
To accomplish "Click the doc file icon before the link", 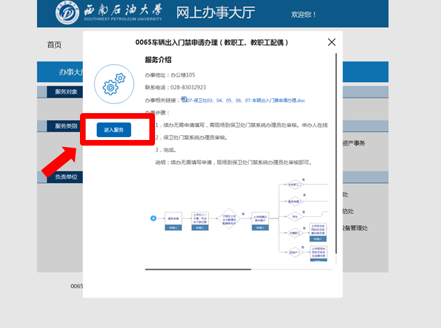I will [184, 100].
